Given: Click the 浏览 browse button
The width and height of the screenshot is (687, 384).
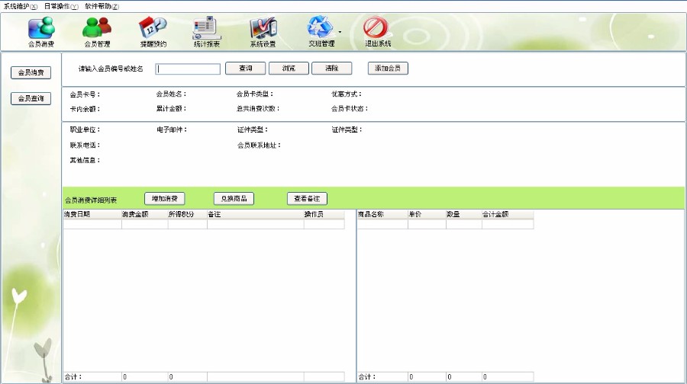Looking at the screenshot, I should (289, 69).
